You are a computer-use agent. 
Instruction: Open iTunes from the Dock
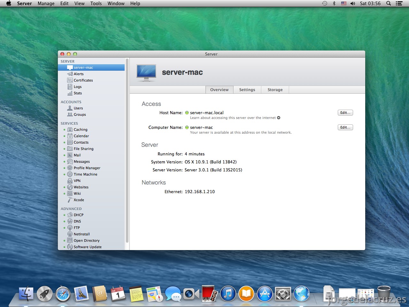(228, 294)
